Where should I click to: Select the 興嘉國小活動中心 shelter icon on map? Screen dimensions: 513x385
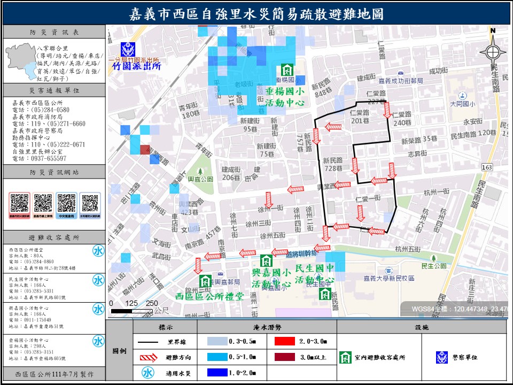[x=265, y=261]
